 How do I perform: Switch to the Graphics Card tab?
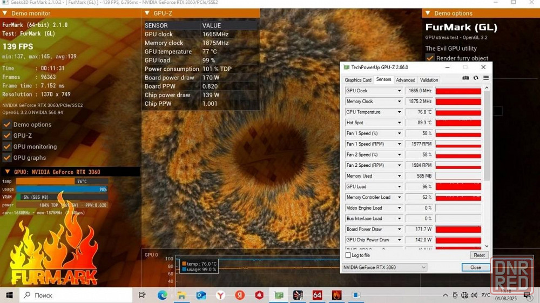click(358, 80)
